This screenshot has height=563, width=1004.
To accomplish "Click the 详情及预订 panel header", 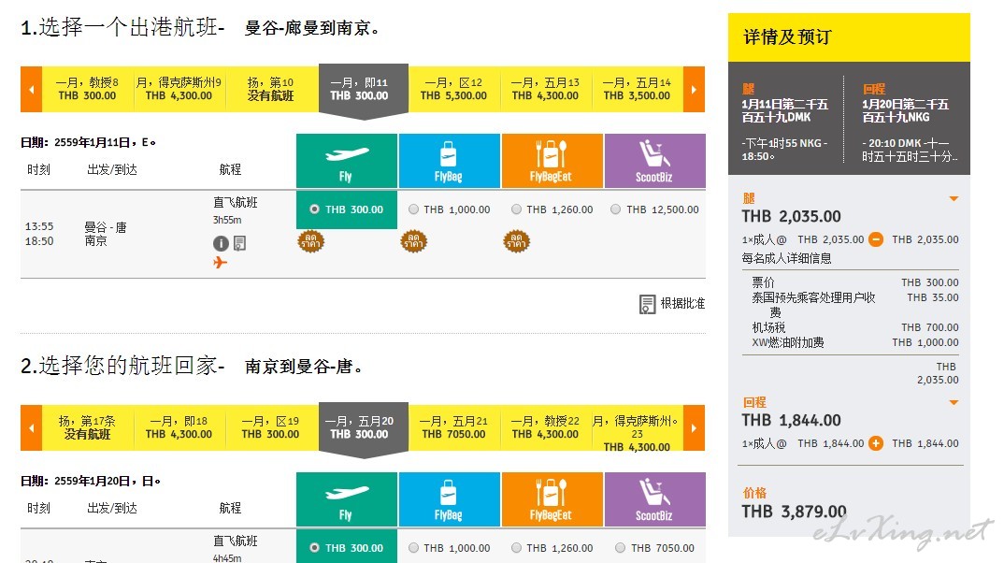I will [x=849, y=37].
